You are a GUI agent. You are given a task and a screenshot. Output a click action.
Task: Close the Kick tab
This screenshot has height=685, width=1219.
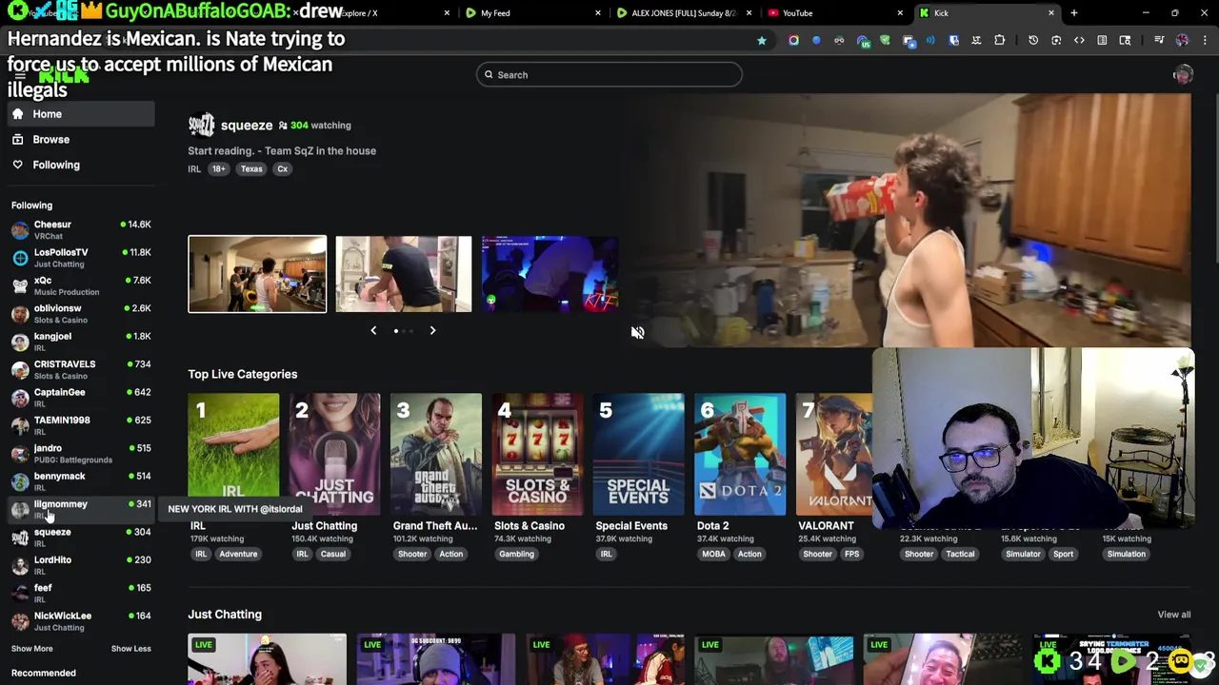point(1051,13)
